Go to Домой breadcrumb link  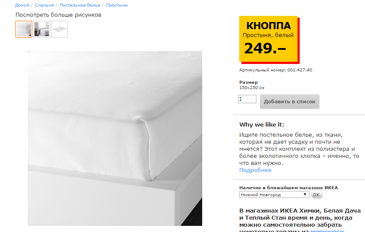pos(22,5)
